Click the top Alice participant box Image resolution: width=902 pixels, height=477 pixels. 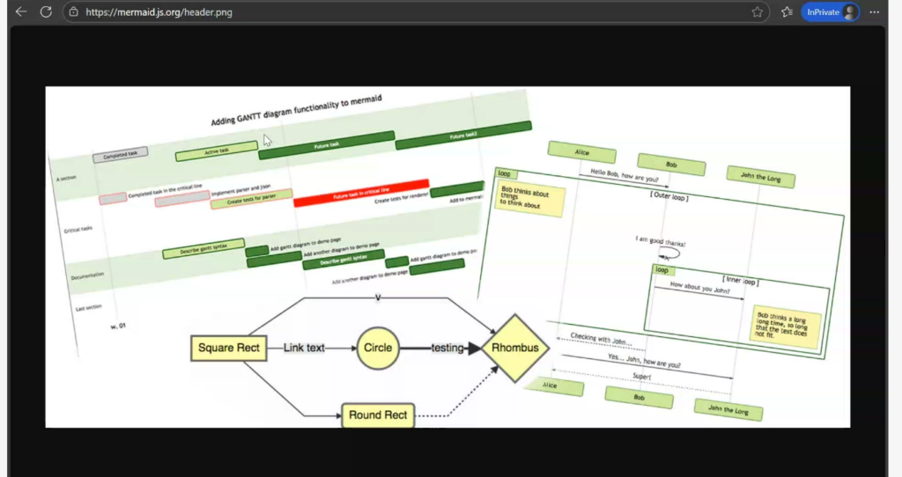pyautogui.click(x=581, y=152)
